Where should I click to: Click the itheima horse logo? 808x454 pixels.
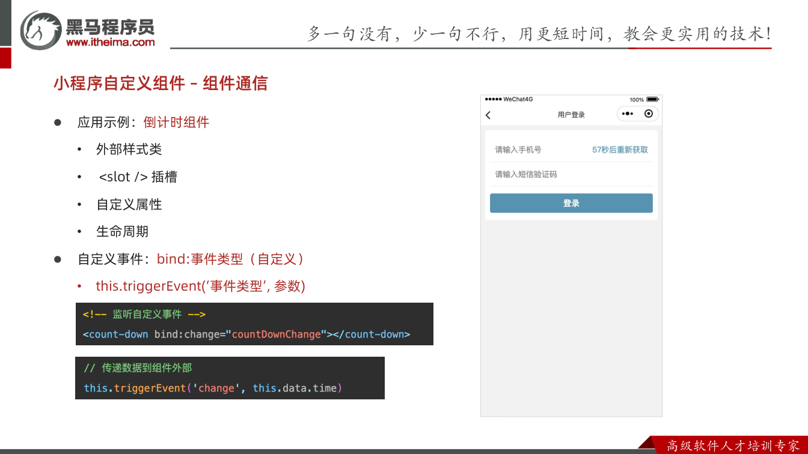[41, 30]
